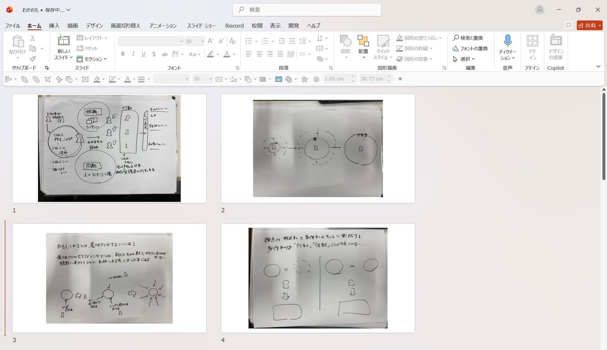Click the star shape icon in quick access toolbar
Viewport: 607px width, 350px height.
click(x=305, y=79)
